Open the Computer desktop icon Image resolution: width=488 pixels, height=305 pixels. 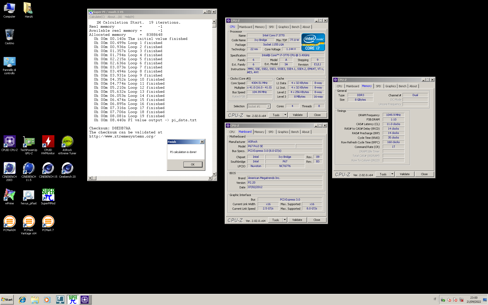pyautogui.click(x=9, y=10)
